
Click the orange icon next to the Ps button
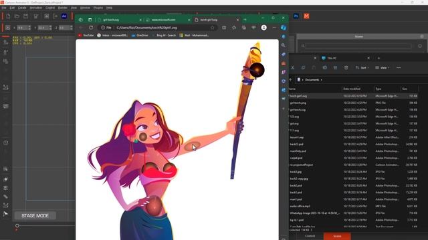306,16
